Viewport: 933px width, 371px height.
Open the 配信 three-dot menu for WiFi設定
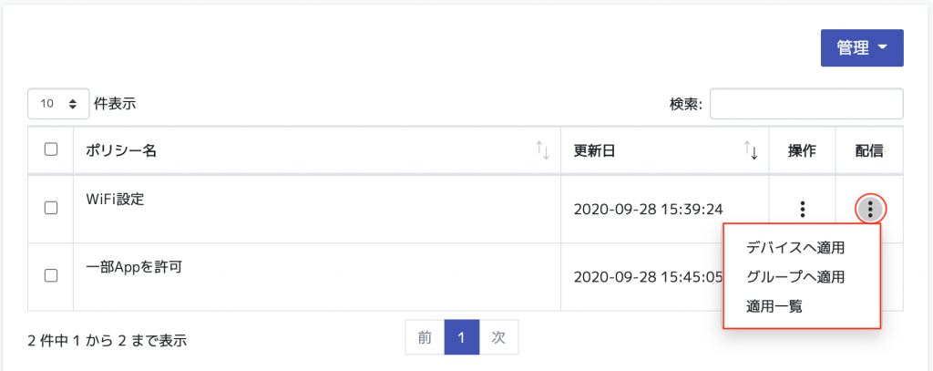870,209
